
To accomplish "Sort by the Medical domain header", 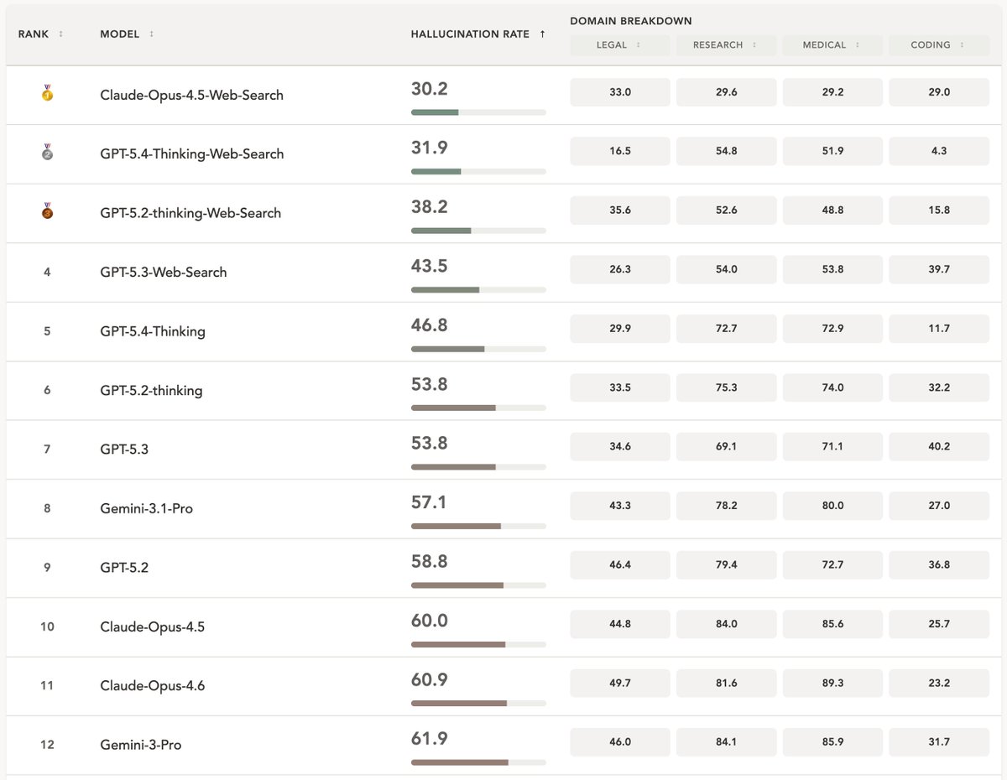I will click(832, 45).
